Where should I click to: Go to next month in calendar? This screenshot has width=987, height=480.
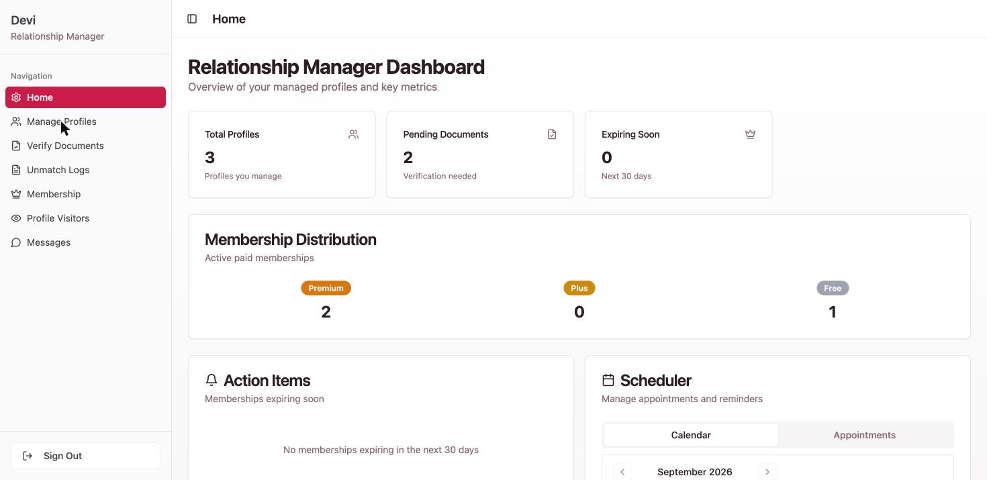pyautogui.click(x=767, y=472)
